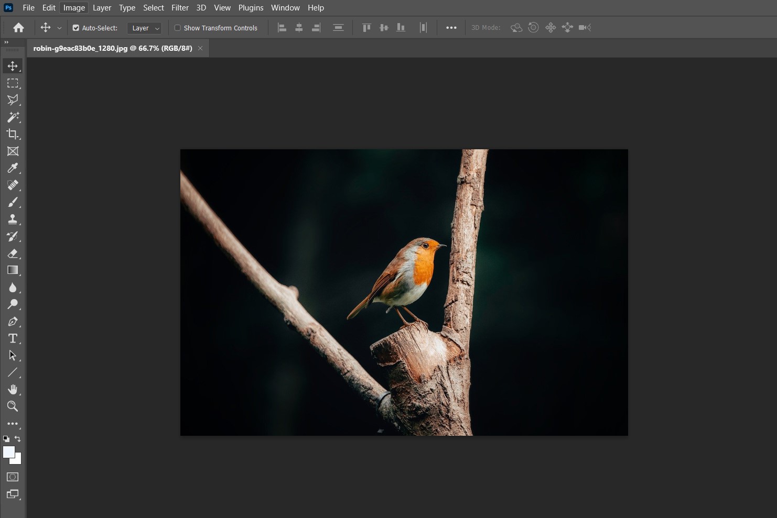Open the Filter menu

(180, 8)
